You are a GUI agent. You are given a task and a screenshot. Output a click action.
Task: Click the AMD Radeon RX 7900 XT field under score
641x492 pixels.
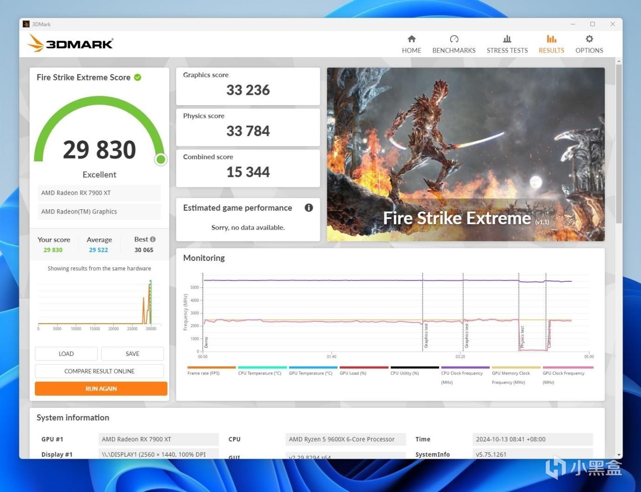point(99,193)
